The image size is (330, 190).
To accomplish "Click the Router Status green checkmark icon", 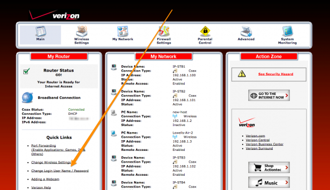I will click(26, 71).
